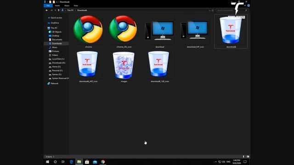Viewport: 294px width, 165px height.
Task: Open the View ribbon tab
Action: tap(76, 5)
